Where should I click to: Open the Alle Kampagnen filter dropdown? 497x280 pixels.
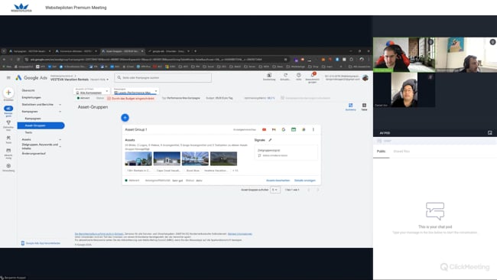(x=92, y=91)
